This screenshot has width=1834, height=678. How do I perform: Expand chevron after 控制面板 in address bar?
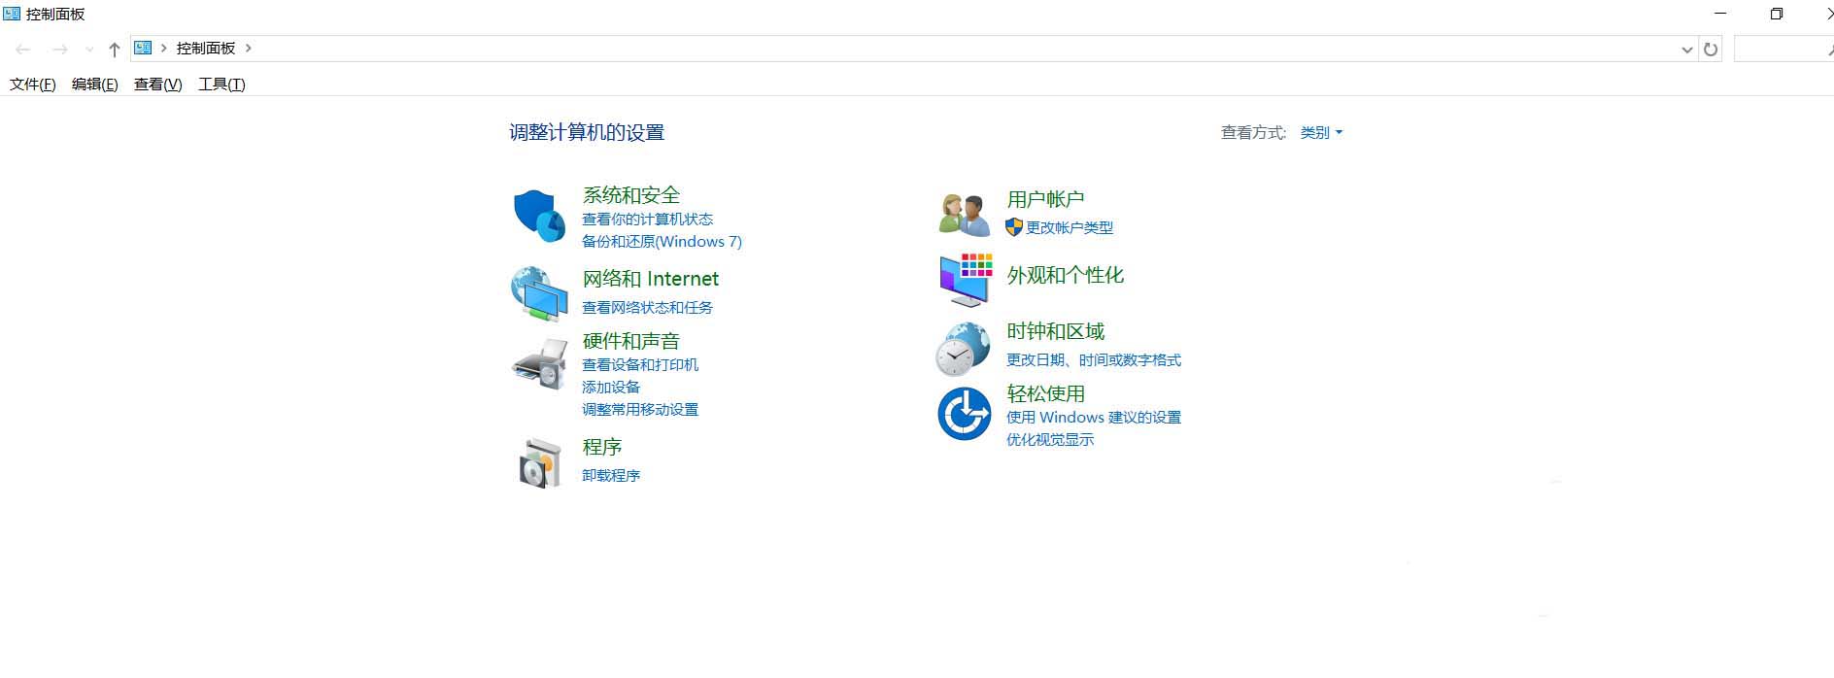click(249, 48)
